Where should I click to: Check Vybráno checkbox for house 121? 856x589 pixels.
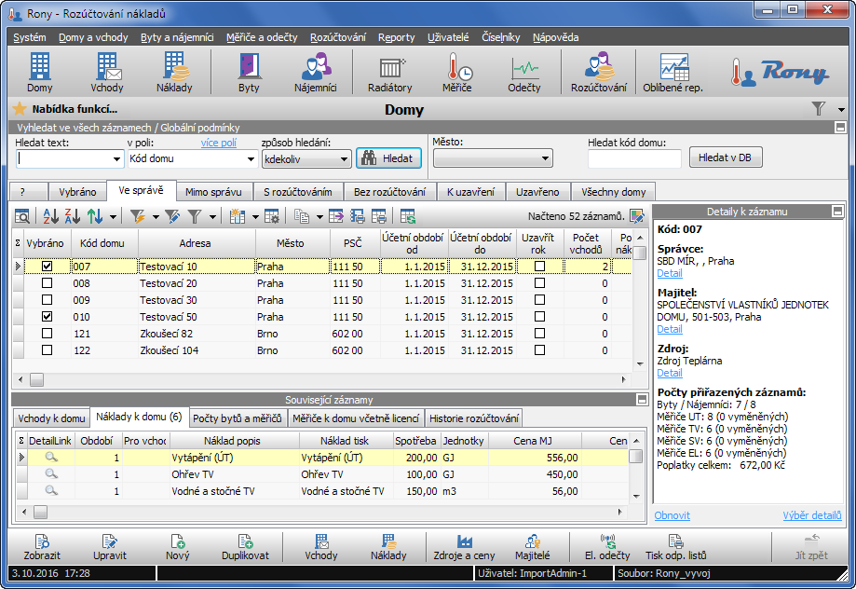click(x=47, y=334)
